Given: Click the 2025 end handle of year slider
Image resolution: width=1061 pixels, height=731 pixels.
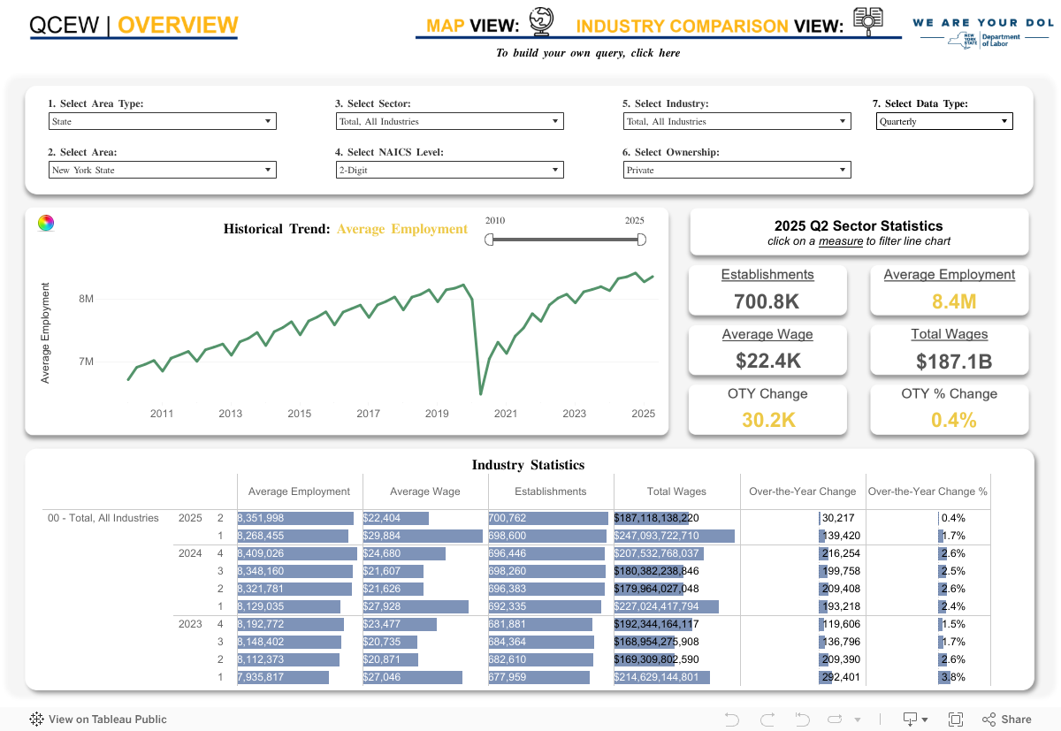Looking at the screenshot, I should click(x=641, y=240).
